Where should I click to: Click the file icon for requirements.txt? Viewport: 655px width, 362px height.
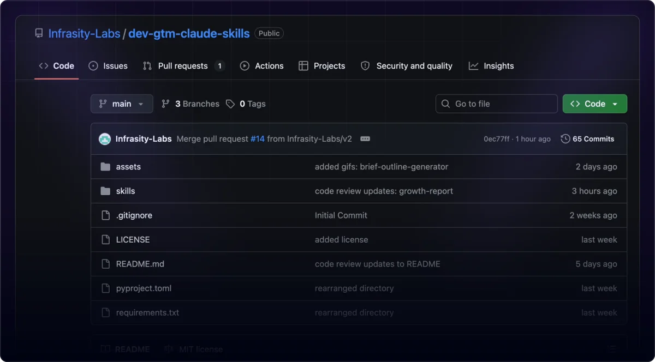pos(106,312)
